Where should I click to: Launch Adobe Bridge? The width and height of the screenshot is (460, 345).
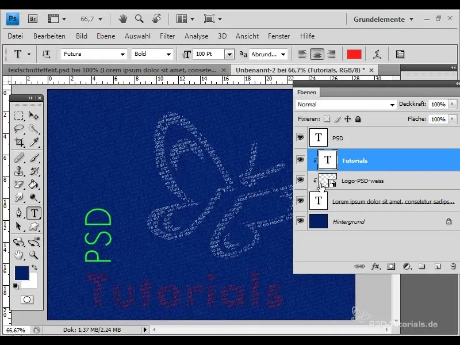pos(33,19)
